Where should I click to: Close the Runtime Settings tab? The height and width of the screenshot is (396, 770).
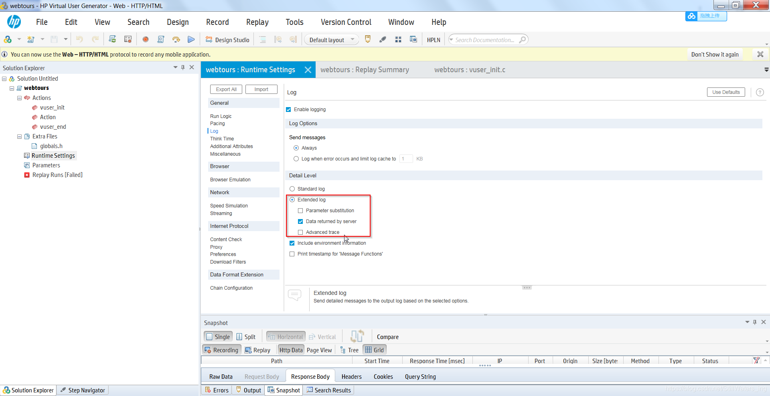(308, 70)
